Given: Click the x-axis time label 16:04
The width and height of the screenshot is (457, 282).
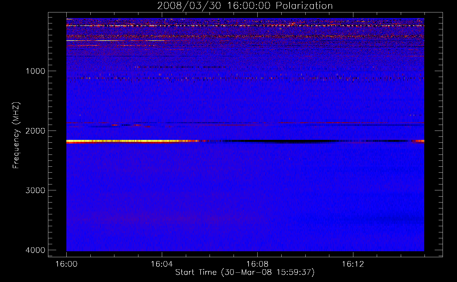Looking at the screenshot, I should (162, 264).
